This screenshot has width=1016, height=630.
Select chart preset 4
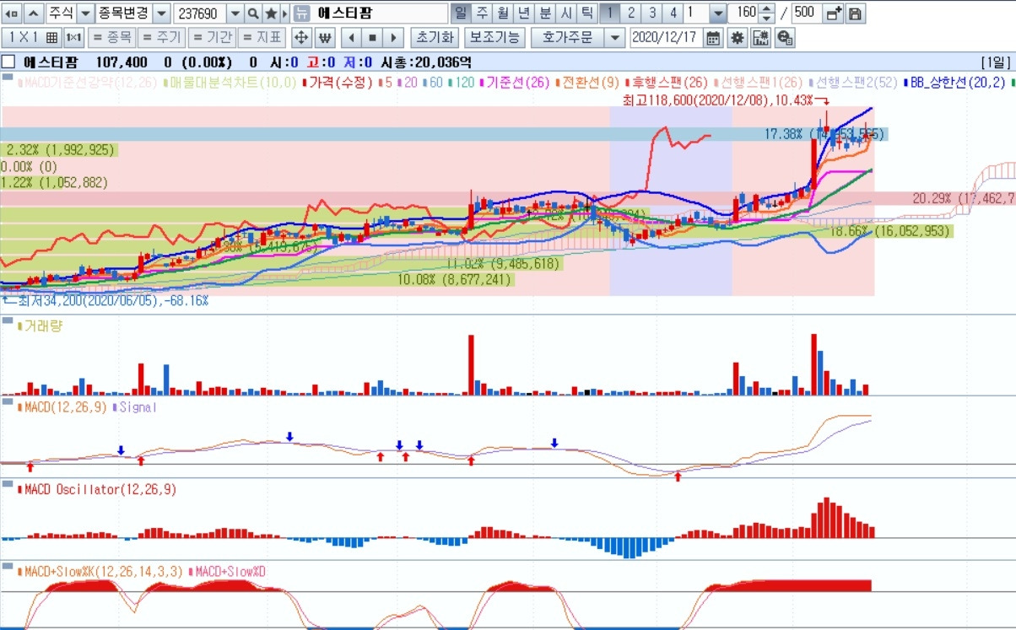pyautogui.click(x=673, y=13)
